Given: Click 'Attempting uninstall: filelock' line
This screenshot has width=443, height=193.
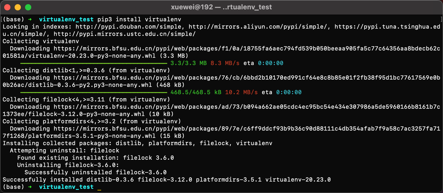Looking at the screenshot, I should (x=65, y=151).
